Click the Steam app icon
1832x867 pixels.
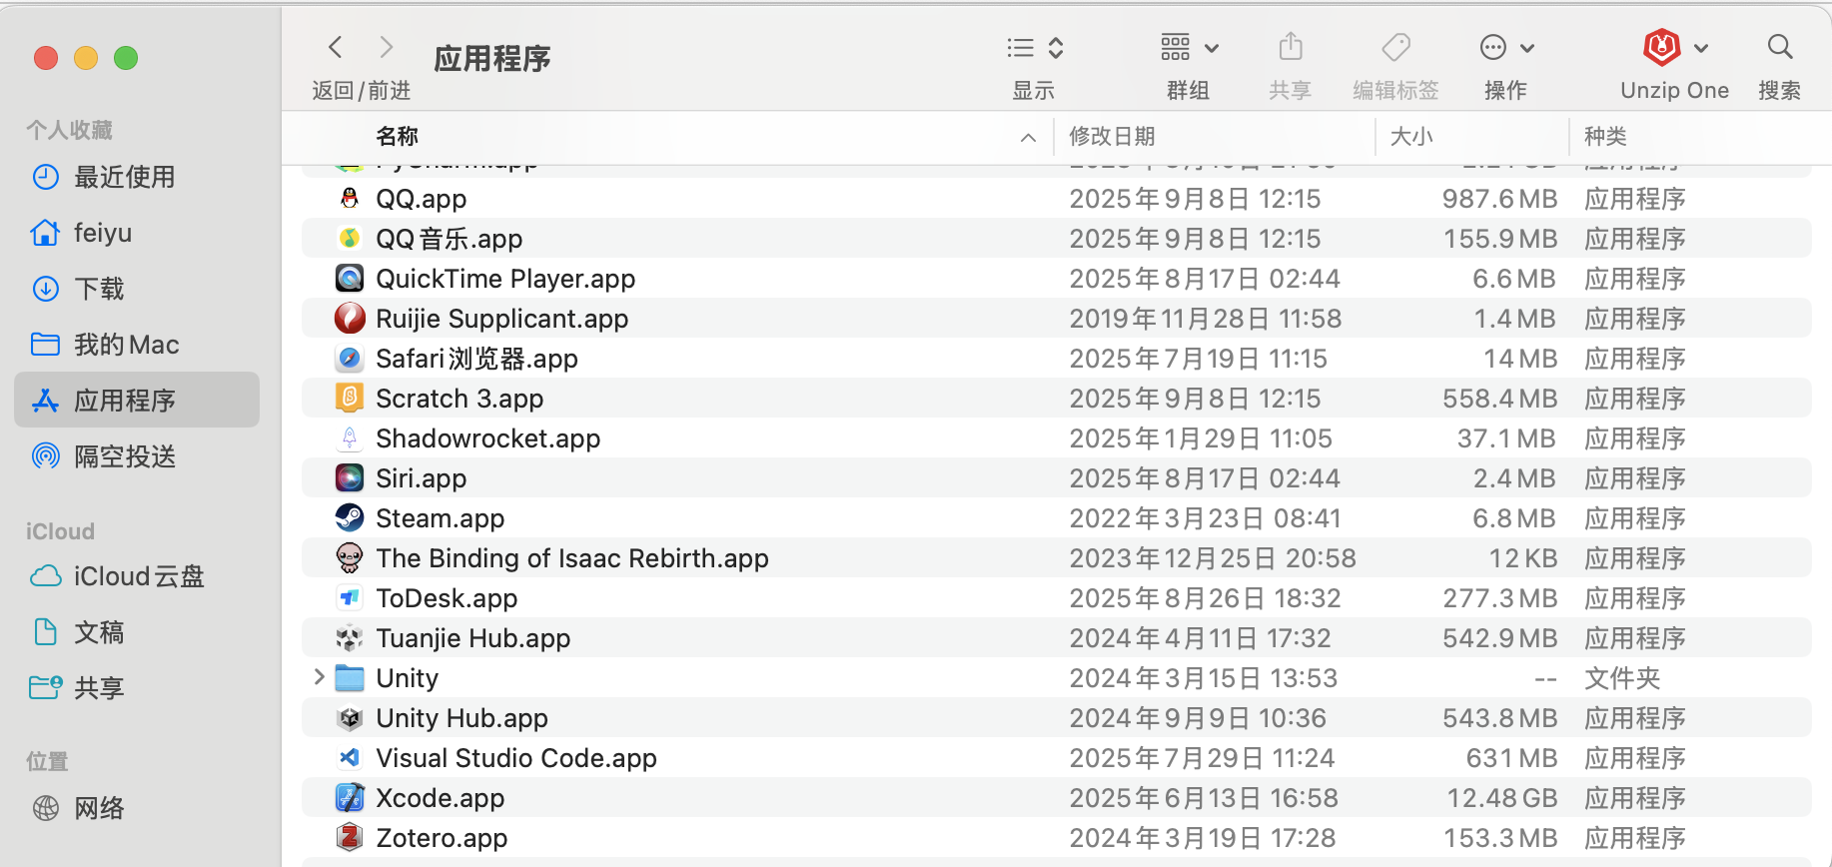pyautogui.click(x=349, y=517)
